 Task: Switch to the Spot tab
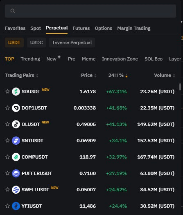click(36, 28)
